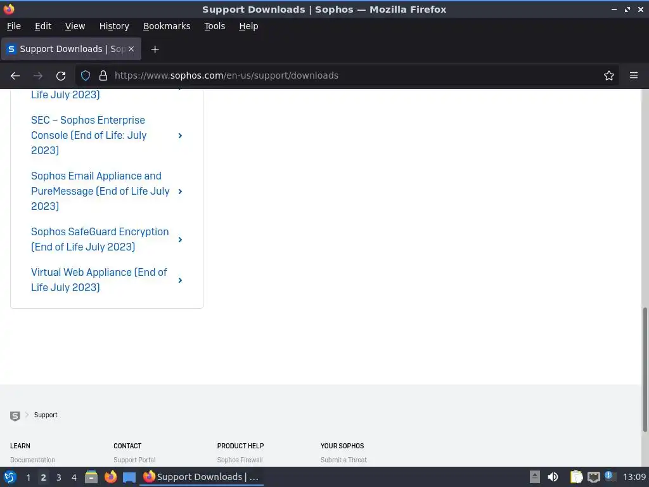Select workspace 2 in the pager
The image size is (649, 487).
(44, 477)
